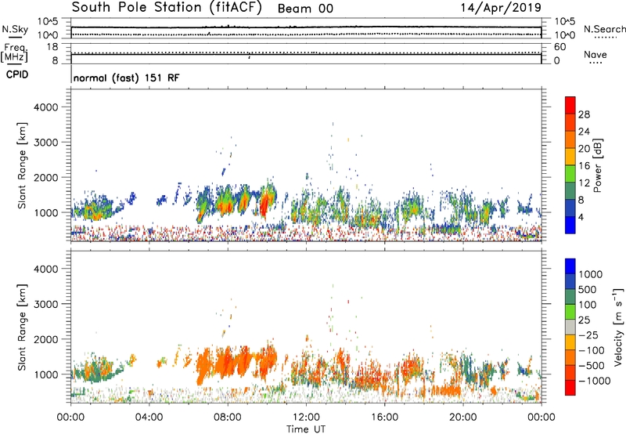Click '1000' on velocity panel range axis
The width and height of the screenshot is (626, 434).
click(45, 374)
